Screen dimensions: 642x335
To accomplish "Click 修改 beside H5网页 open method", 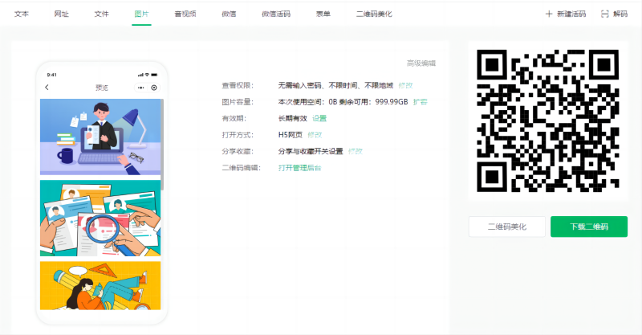I will [x=315, y=134].
